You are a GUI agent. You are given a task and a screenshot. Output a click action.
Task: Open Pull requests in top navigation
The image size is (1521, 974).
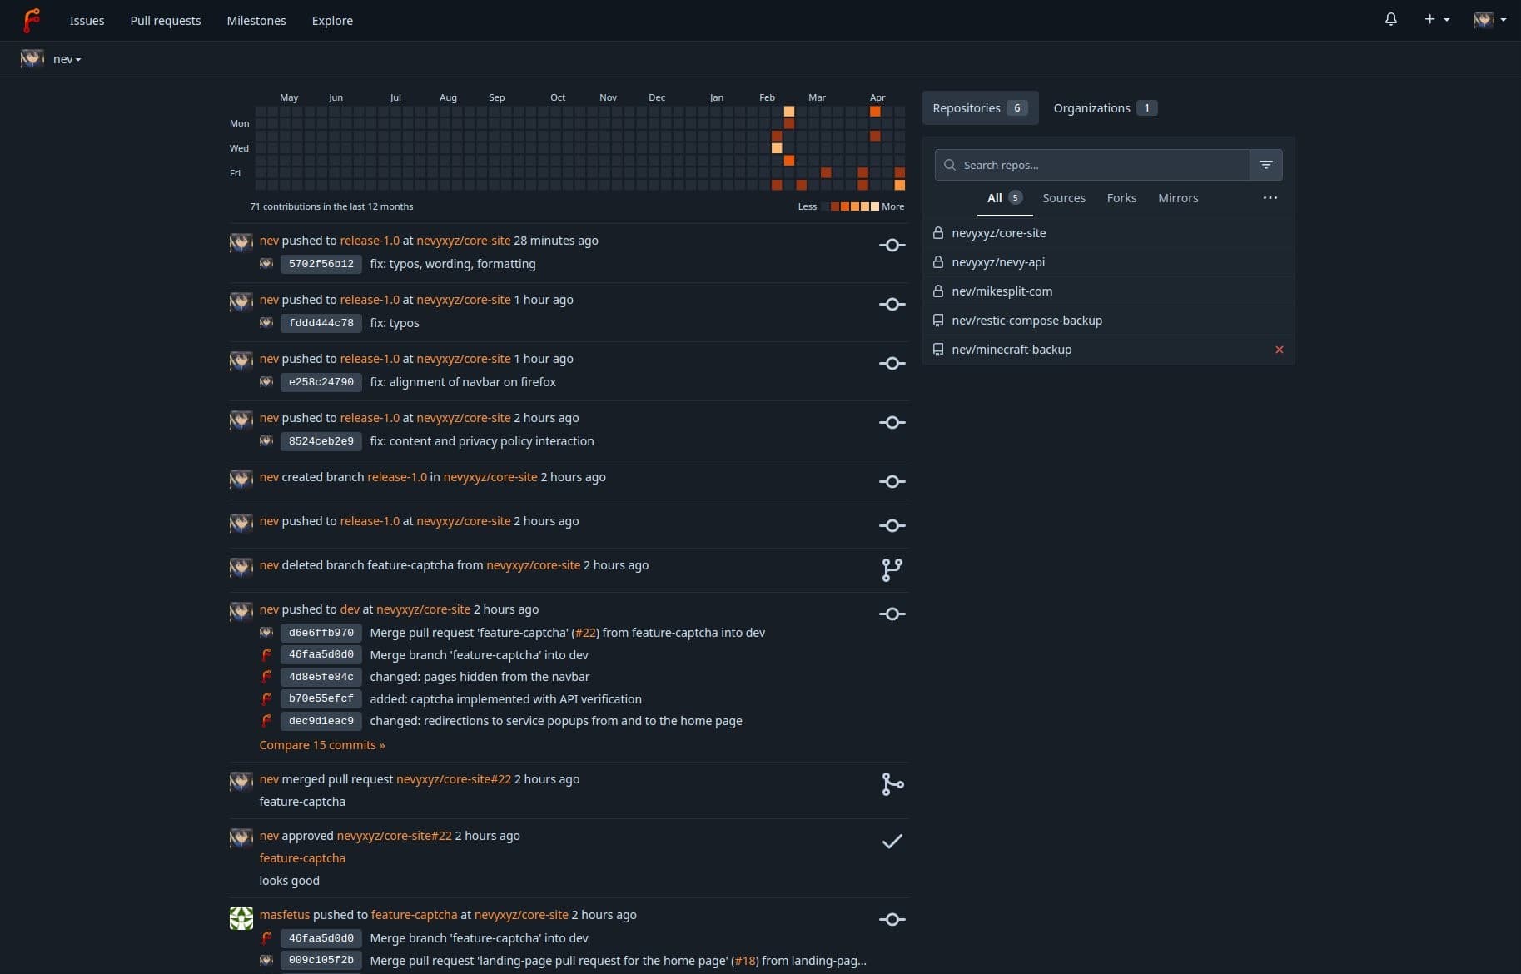point(165,21)
